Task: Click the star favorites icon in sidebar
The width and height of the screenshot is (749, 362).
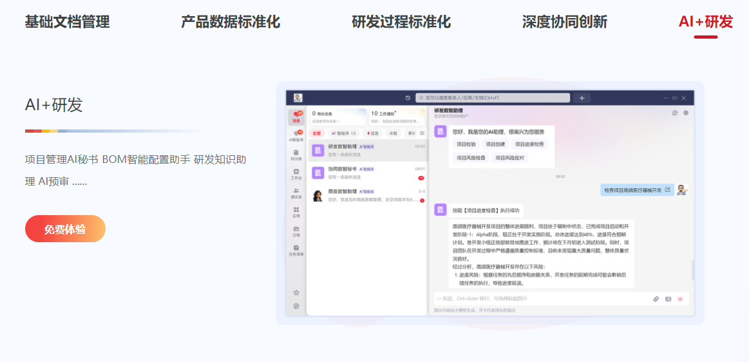Action: [296, 292]
